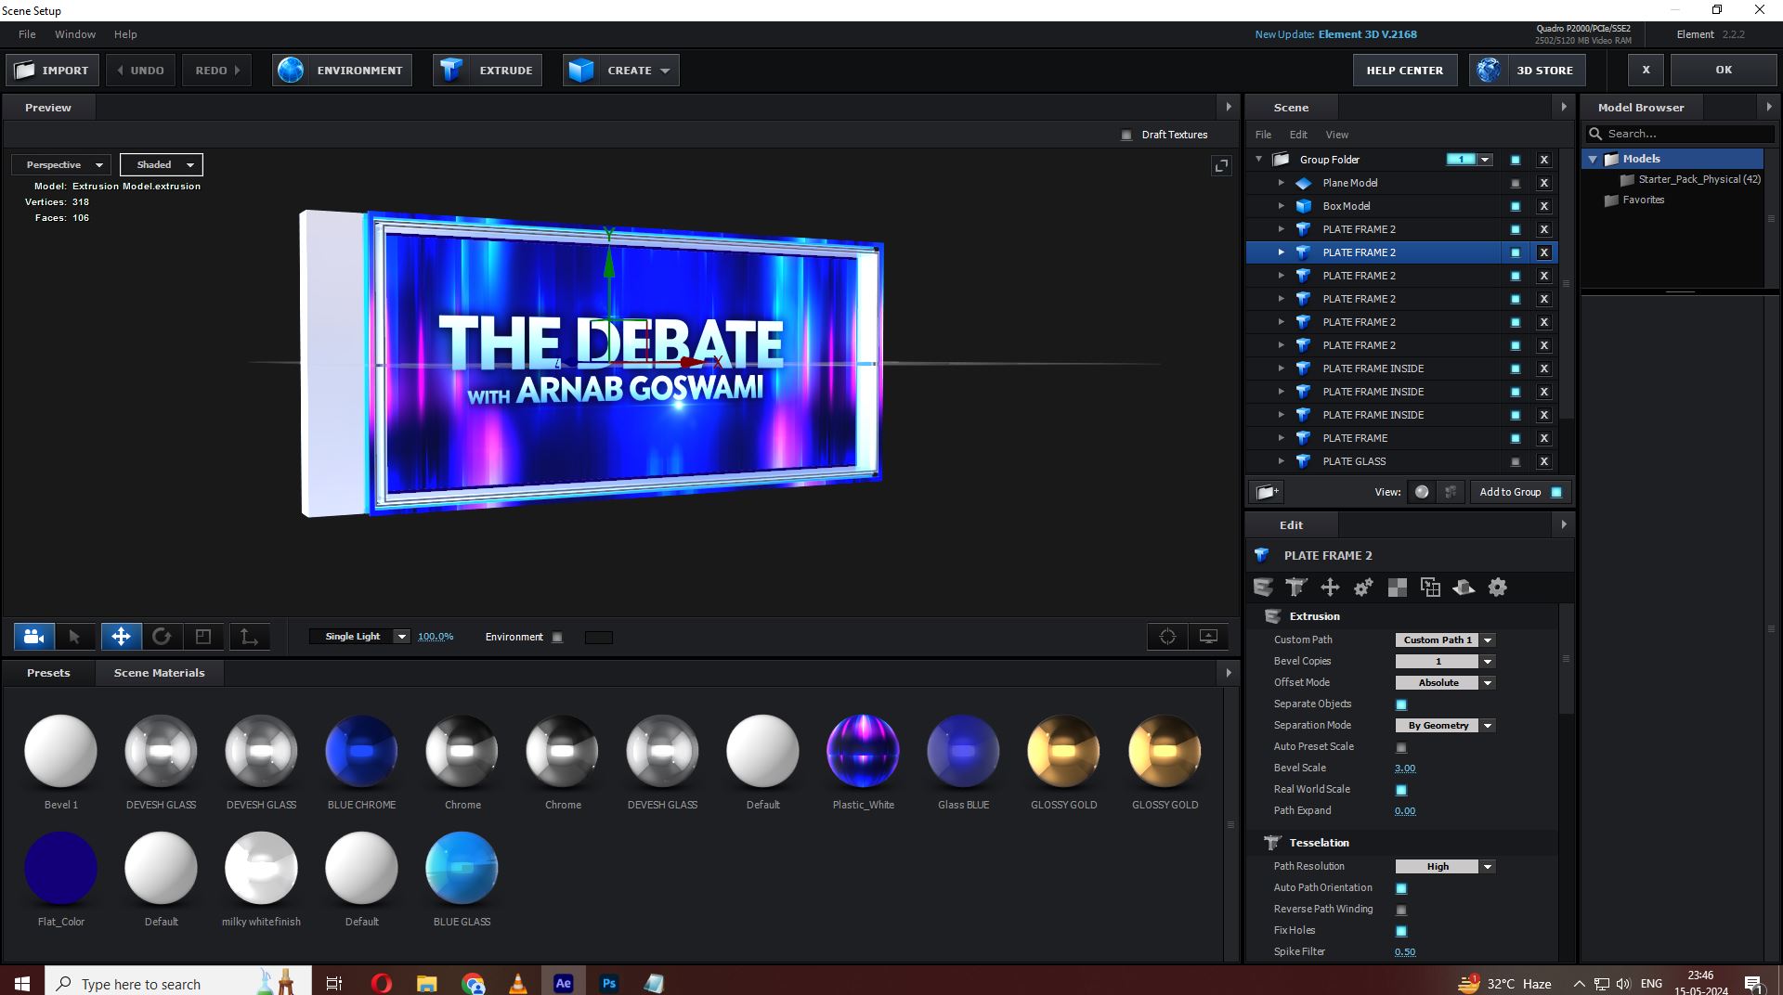
Task: Open the Window menu
Action: (x=75, y=34)
